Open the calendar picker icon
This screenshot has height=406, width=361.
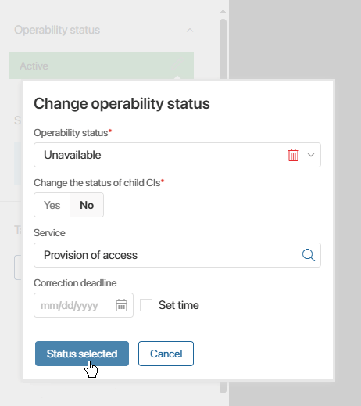(x=121, y=305)
